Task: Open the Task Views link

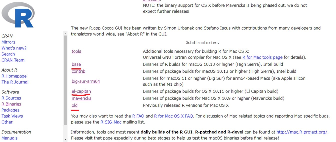Action: [x=12, y=116]
